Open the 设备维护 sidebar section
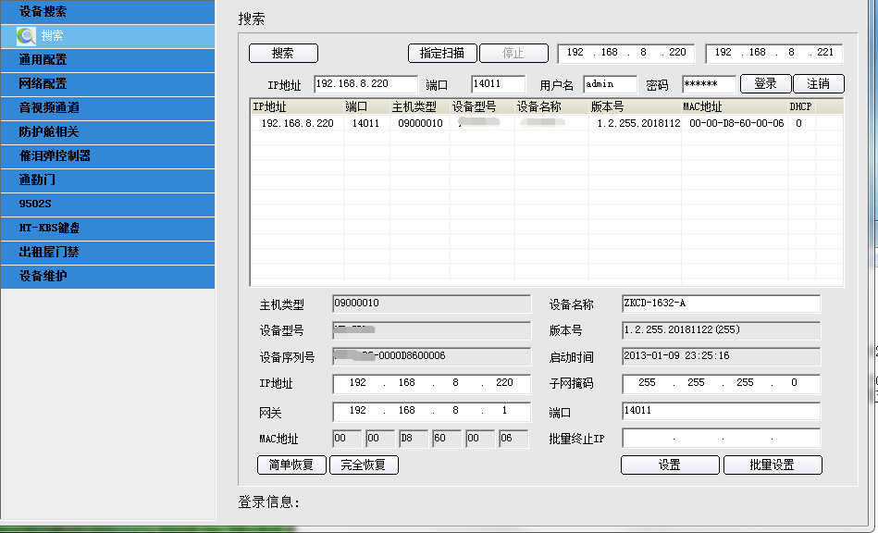878x533 pixels. (107, 277)
